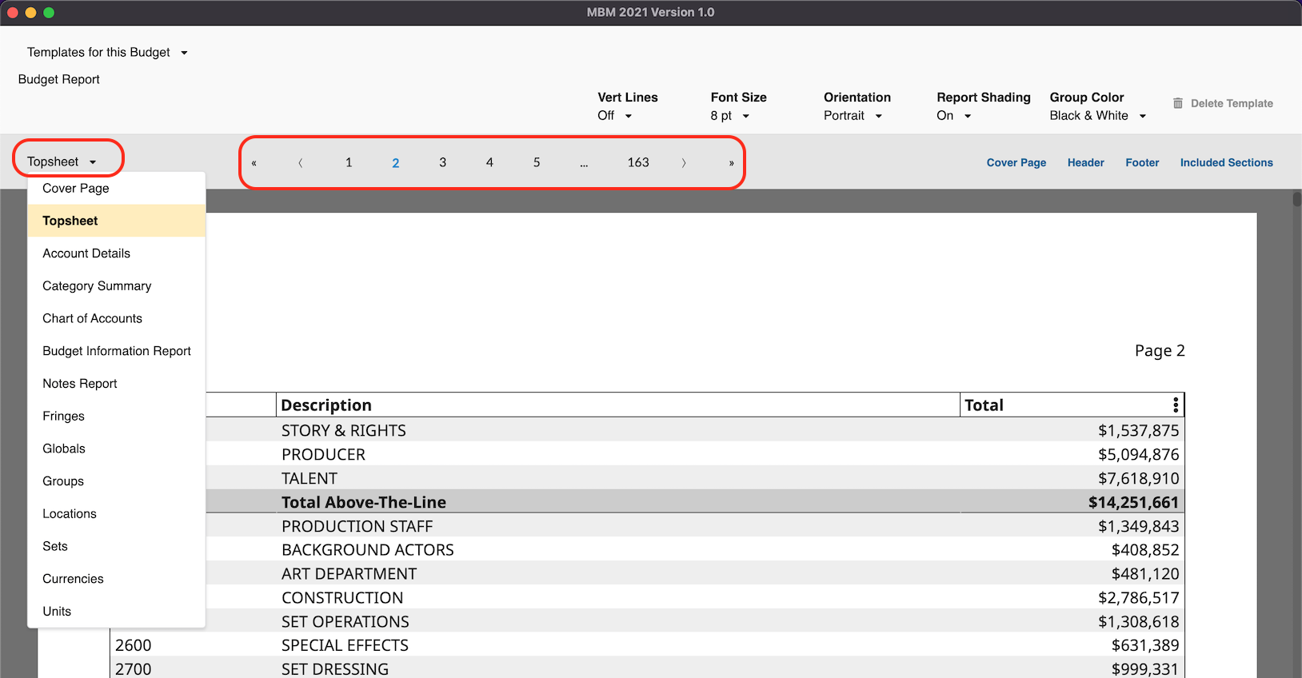
Task: Choose Category Summary in the dropdown list
Action: (97, 286)
